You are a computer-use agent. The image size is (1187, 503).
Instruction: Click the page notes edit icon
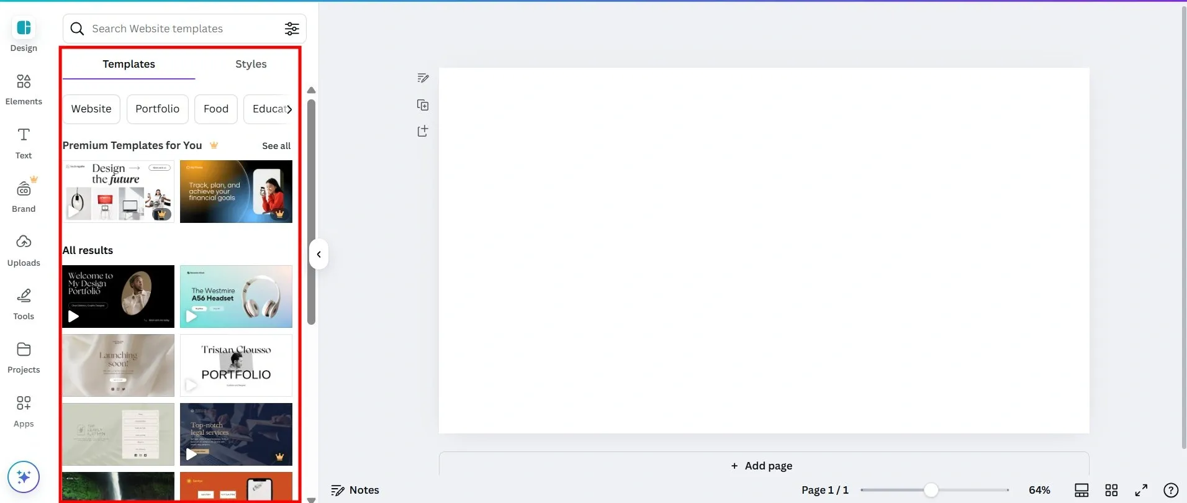tap(423, 78)
